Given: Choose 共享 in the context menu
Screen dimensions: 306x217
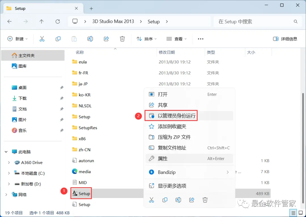Looking at the screenshot, I should pos(189,105).
